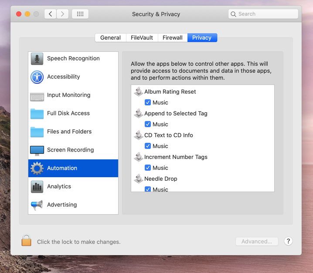Click the Album Rating Reset script icon

coord(139,91)
